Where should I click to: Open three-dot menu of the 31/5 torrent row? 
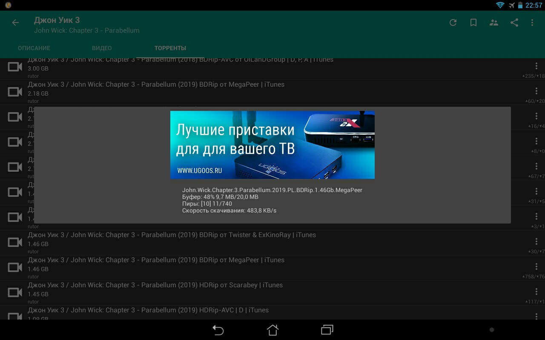point(536,191)
